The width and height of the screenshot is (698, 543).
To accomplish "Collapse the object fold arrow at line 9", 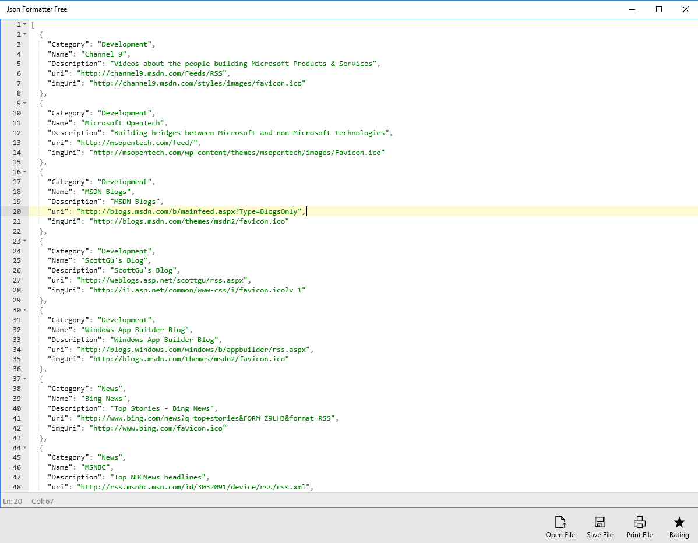I will 25,103.
